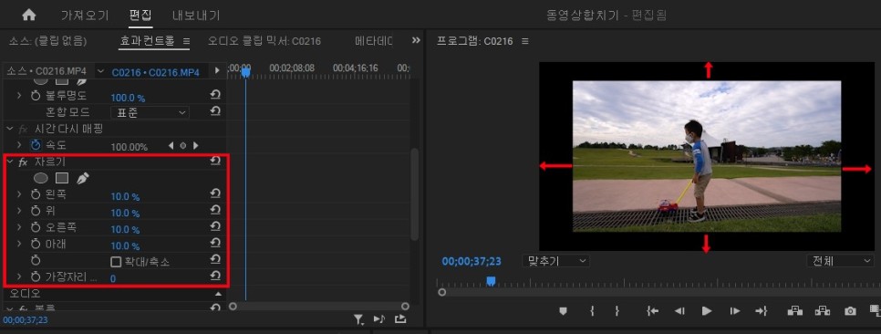Export frame with the camera icon

pyautogui.click(x=850, y=311)
